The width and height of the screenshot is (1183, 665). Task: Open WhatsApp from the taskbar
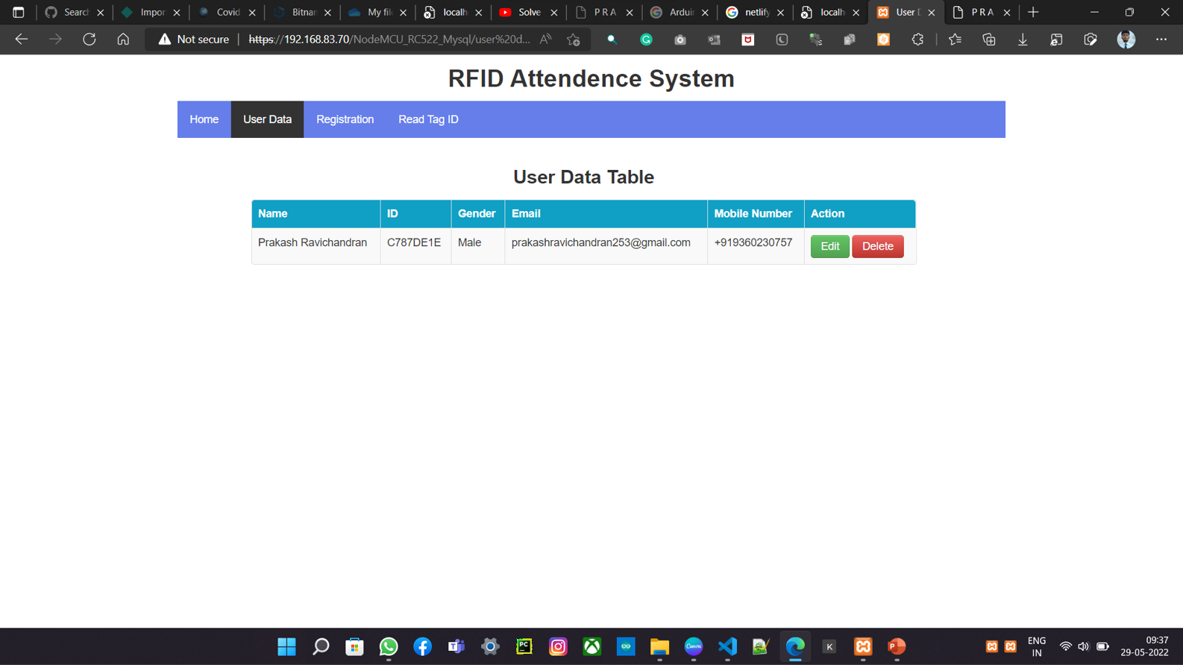coord(389,646)
